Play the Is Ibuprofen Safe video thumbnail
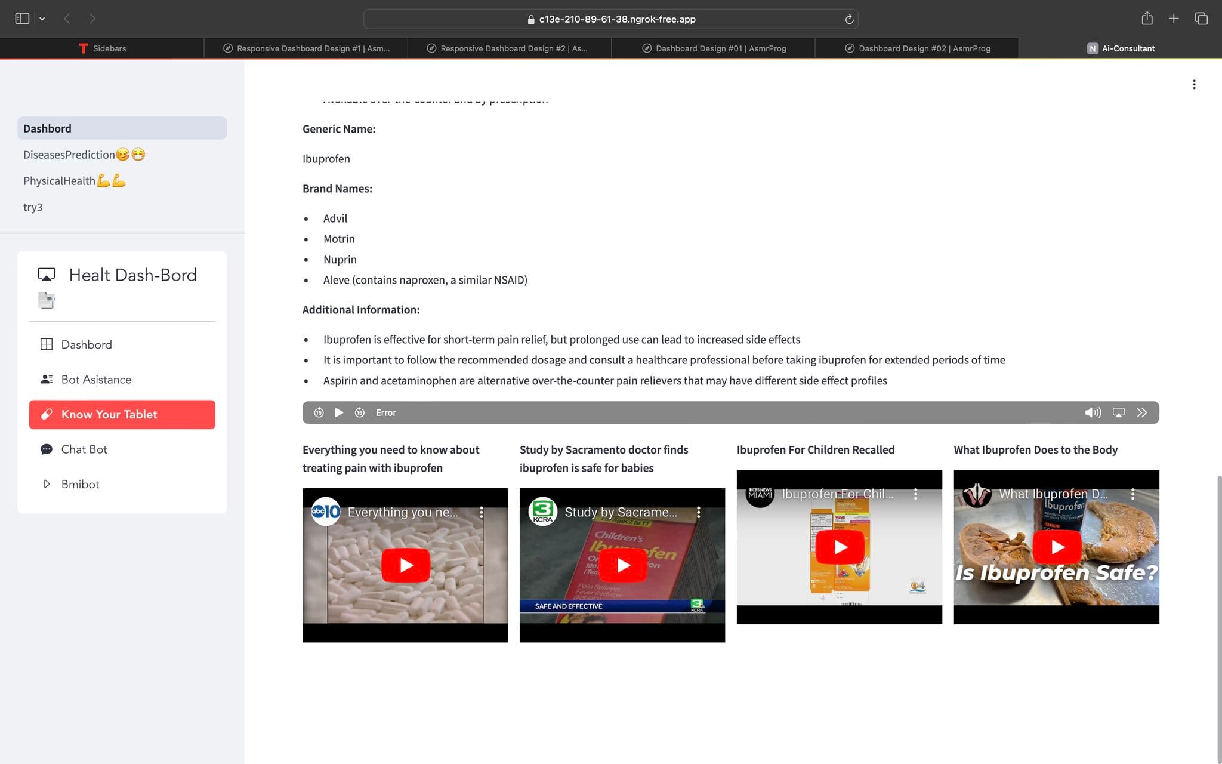This screenshot has height=764, width=1222. pyautogui.click(x=1056, y=547)
